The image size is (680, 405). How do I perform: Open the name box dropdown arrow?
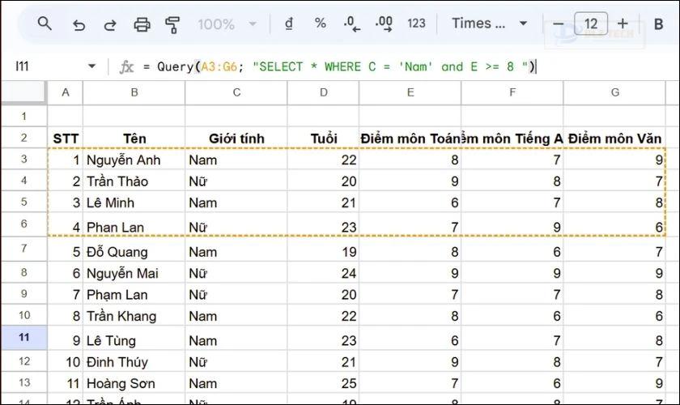tap(91, 66)
